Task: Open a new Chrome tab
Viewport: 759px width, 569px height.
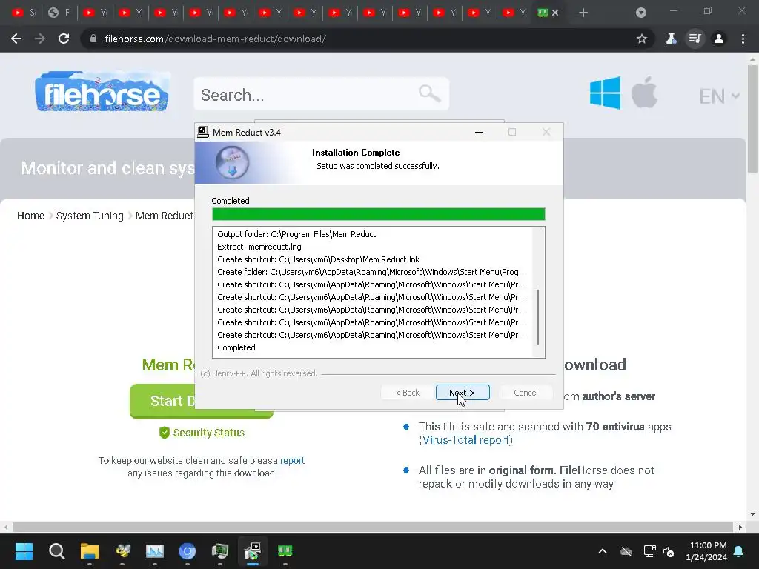Action: 583,13
